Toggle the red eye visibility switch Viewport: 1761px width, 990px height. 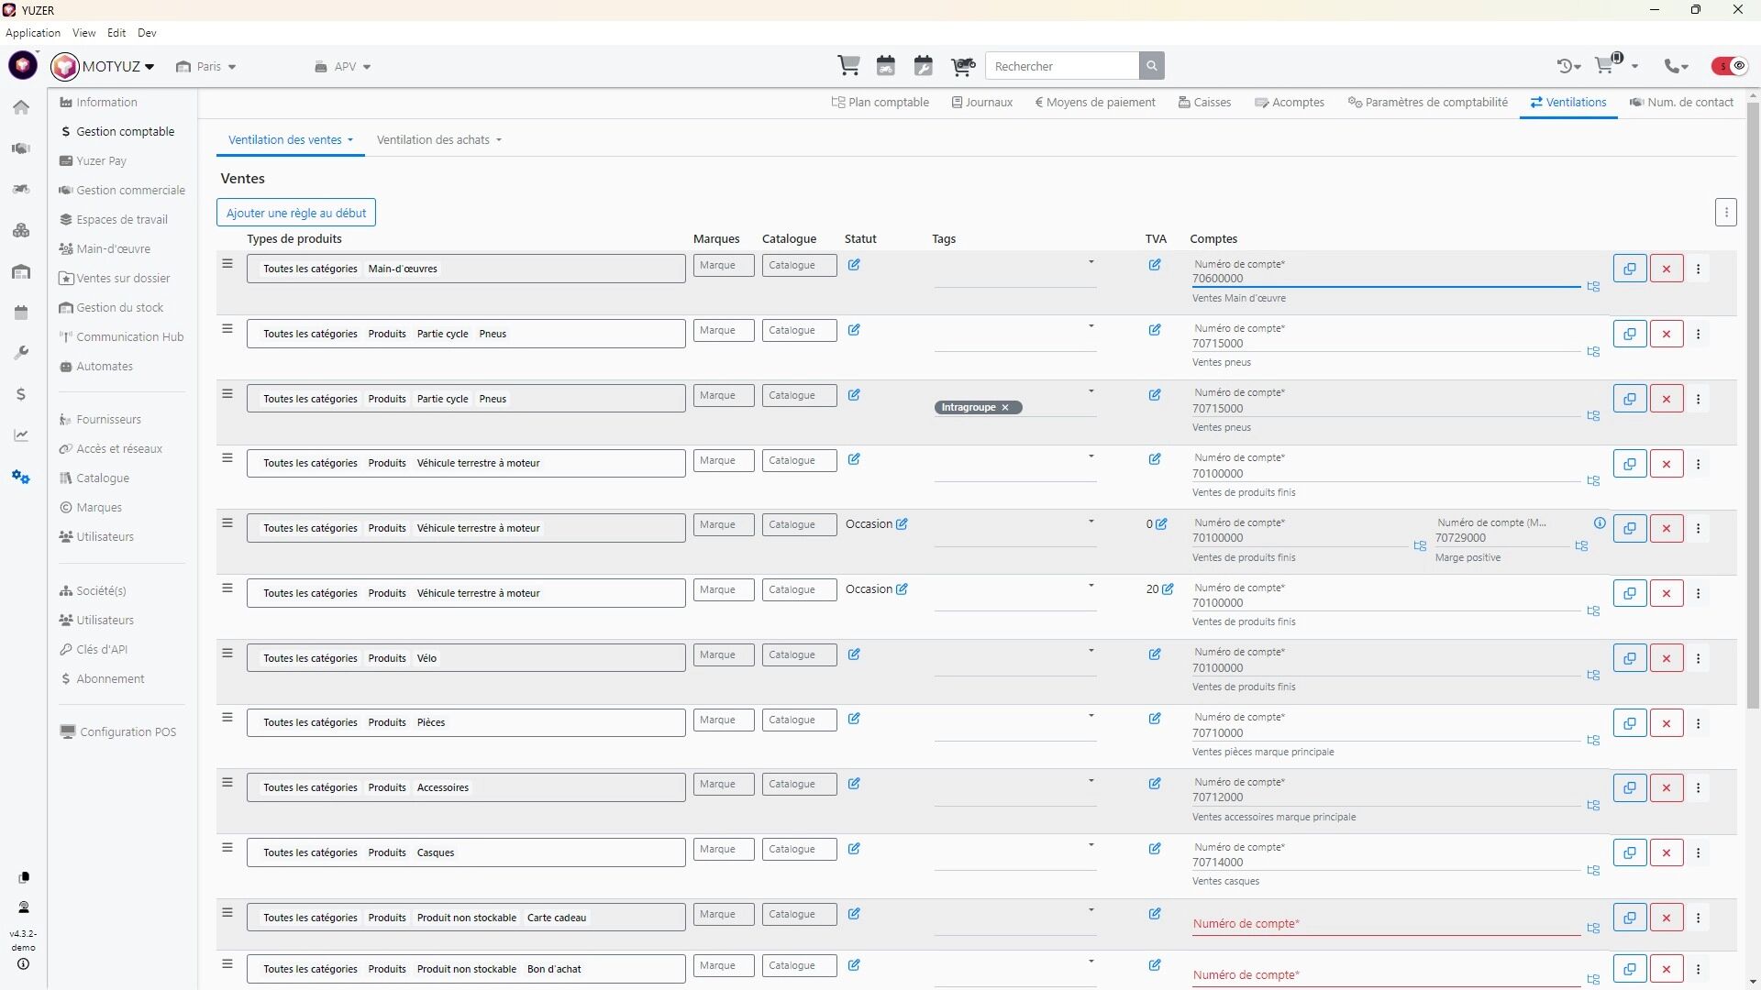point(1730,66)
